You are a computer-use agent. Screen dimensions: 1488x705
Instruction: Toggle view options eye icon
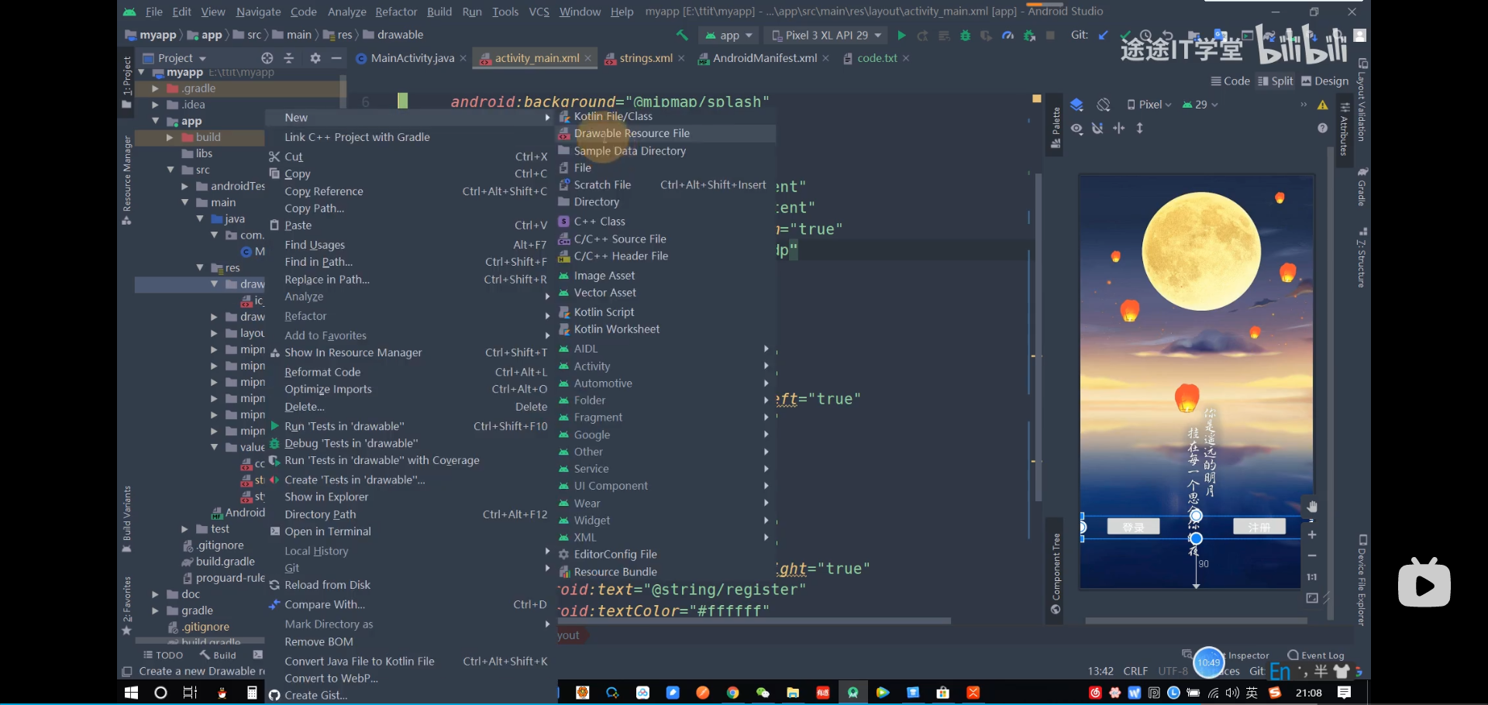tap(1077, 129)
